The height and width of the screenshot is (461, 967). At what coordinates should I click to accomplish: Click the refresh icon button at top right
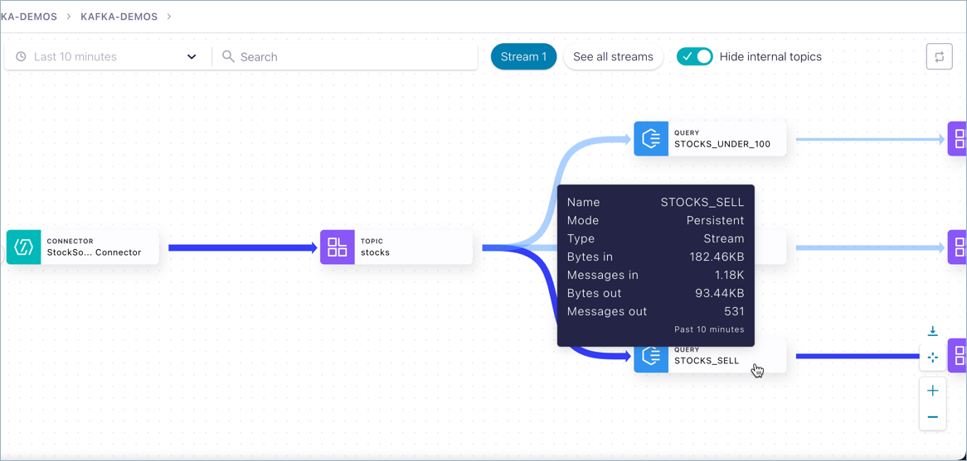[x=939, y=57]
